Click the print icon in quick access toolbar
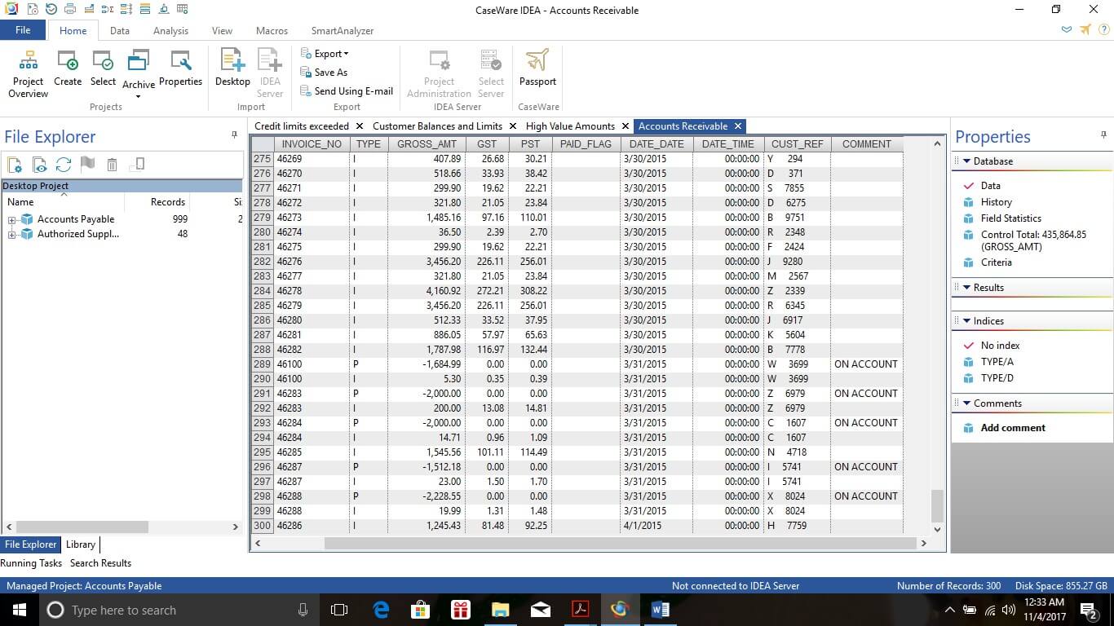The height and width of the screenshot is (626, 1114). tap(71, 9)
